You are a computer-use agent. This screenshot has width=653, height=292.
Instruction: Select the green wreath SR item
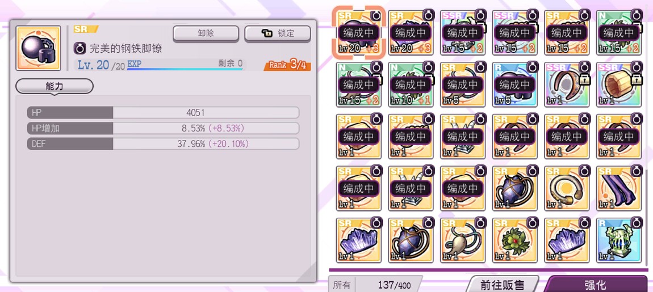point(515,240)
